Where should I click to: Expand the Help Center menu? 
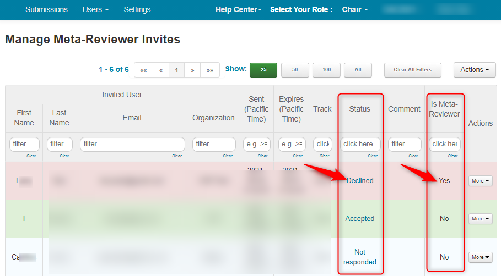[x=238, y=9]
